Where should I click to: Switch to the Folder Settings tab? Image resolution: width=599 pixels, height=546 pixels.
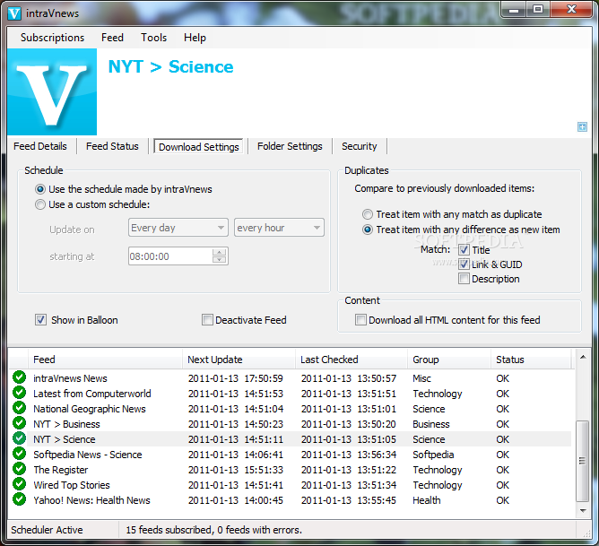290,146
